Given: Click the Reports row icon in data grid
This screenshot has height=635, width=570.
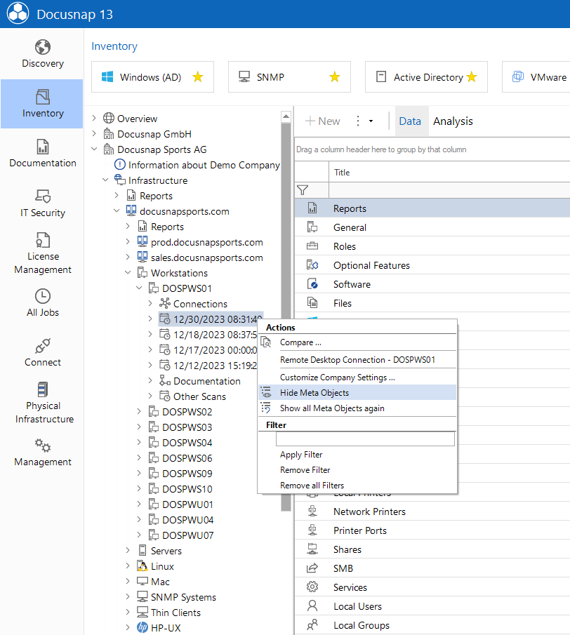Looking at the screenshot, I should coord(312,208).
